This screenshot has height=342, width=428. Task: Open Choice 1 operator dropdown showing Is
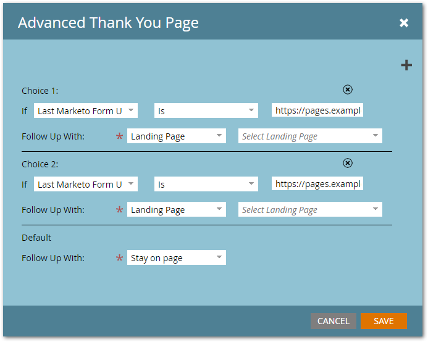pos(206,111)
